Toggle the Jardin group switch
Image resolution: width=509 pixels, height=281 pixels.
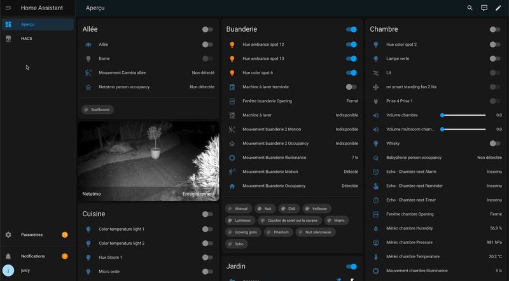351,266
